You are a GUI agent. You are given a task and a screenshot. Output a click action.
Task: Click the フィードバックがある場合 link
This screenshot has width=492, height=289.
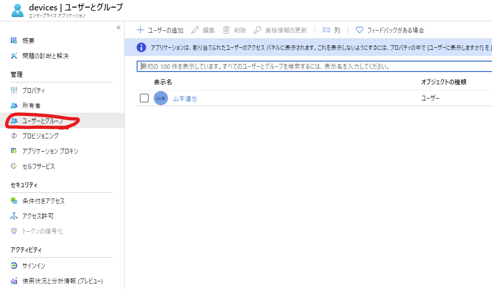tap(395, 30)
